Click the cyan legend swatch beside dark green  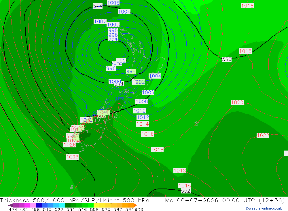coord(62,205)
